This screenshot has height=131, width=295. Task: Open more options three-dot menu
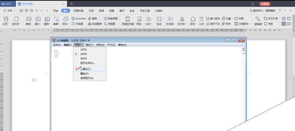[x=285, y=11]
